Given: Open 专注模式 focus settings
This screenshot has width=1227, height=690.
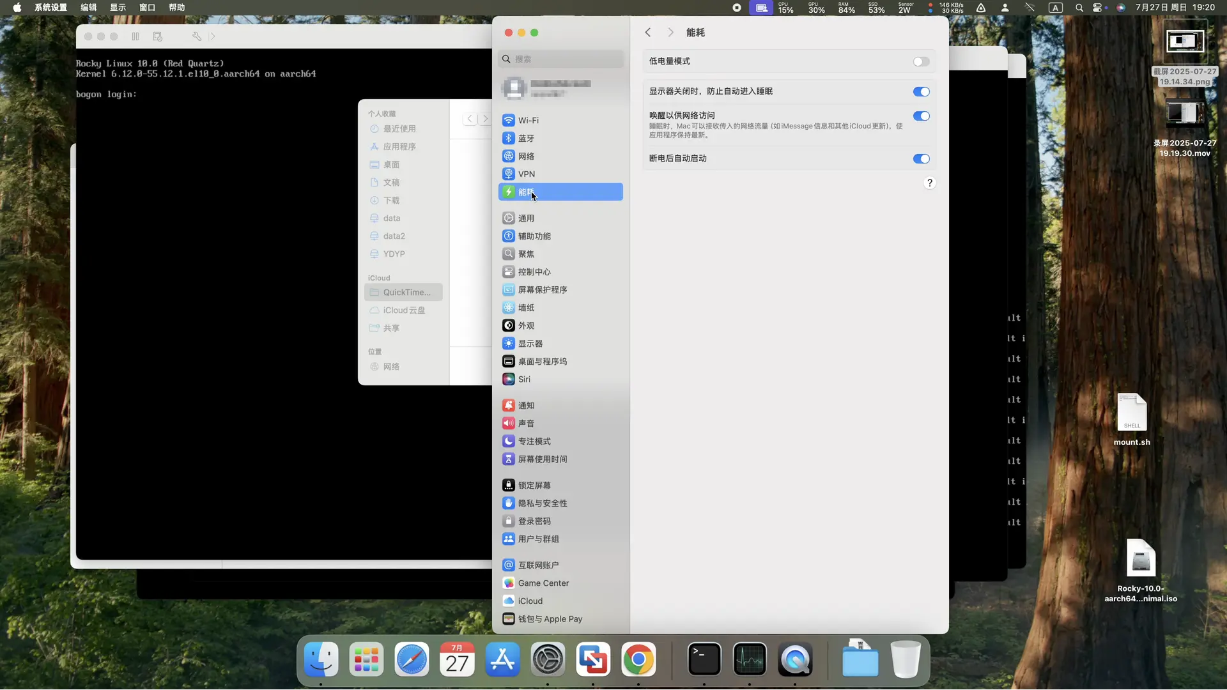Looking at the screenshot, I should [x=560, y=441].
